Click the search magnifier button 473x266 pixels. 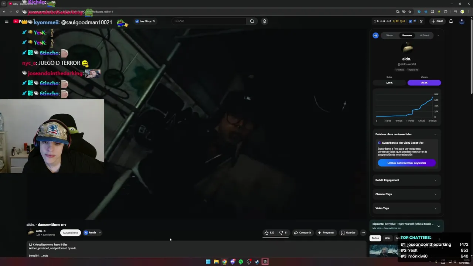[252, 21]
